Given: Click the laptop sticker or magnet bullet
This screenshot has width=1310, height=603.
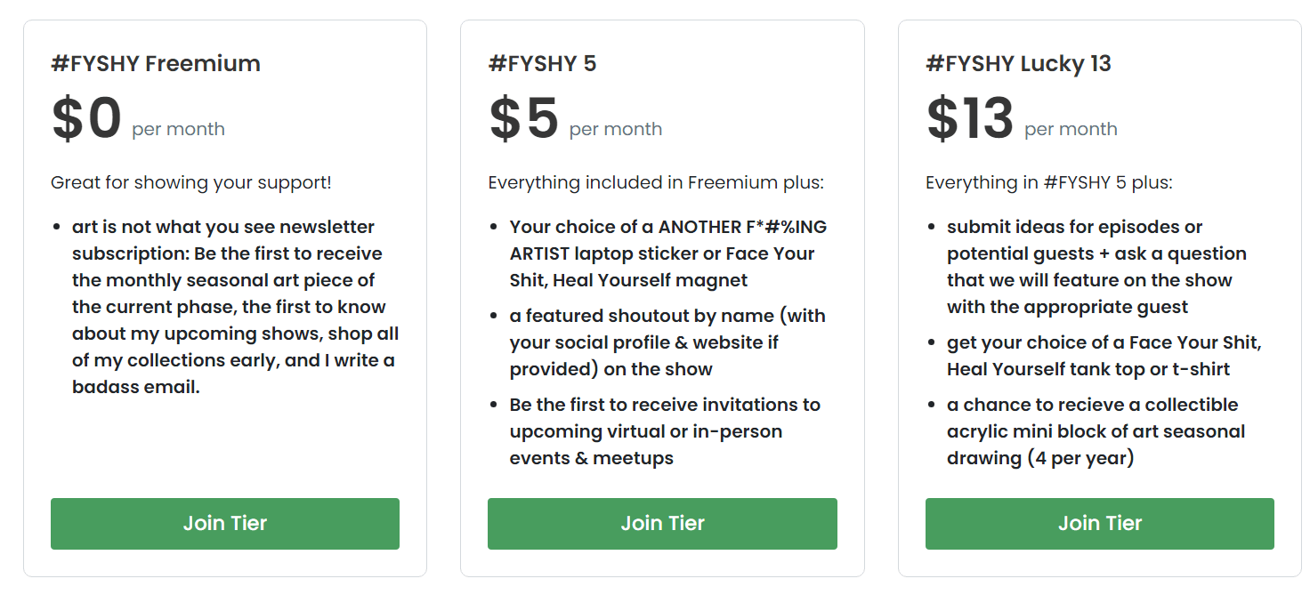Looking at the screenshot, I should [668, 253].
